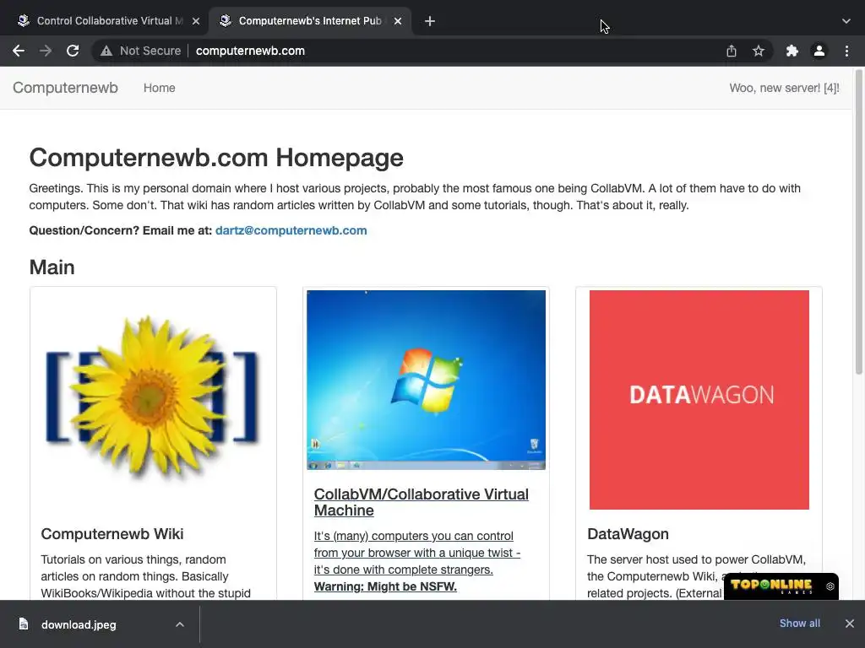Click the Not Secure warning triangle icon

(106, 51)
